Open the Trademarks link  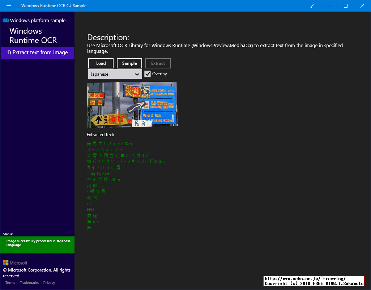pos(29,282)
